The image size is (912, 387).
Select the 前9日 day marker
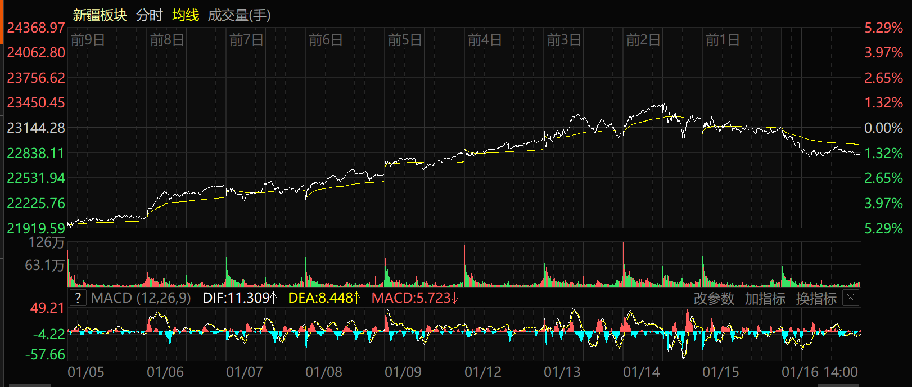(x=88, y=40)
